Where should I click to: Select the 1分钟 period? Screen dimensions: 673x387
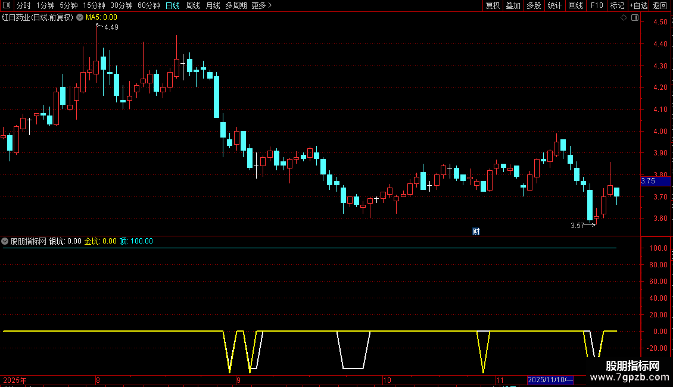(45, 5)
